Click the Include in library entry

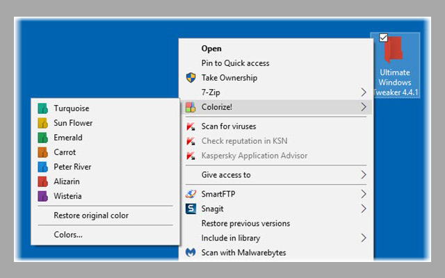point(276,238)
